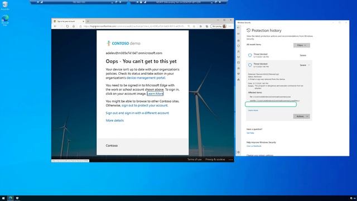Open the Edge collections icon
The height and width of the screenshot is (201, 357).
207,26
